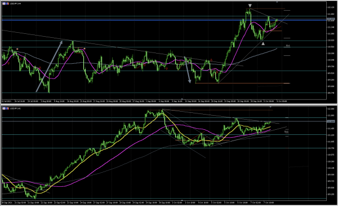Select the large gray upward arrow object in upper chart

49,66
